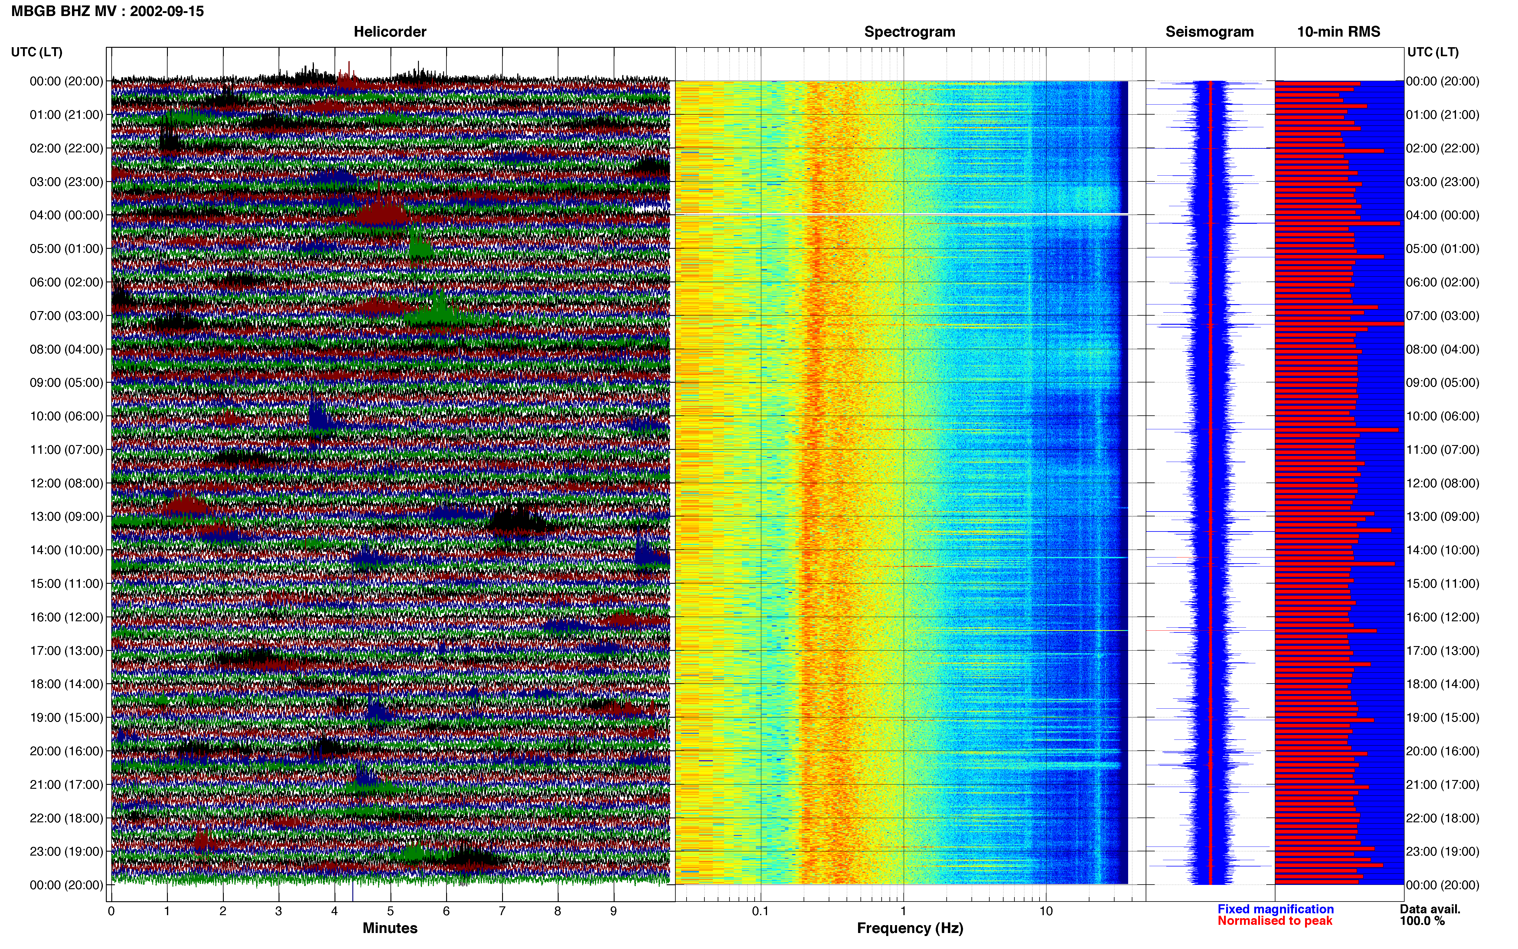Screen dimensions: 1518x949
Task: Click RMS-side time label 21:00 (17:00)
Action: pyautogui.click(x=1443, y=785)
